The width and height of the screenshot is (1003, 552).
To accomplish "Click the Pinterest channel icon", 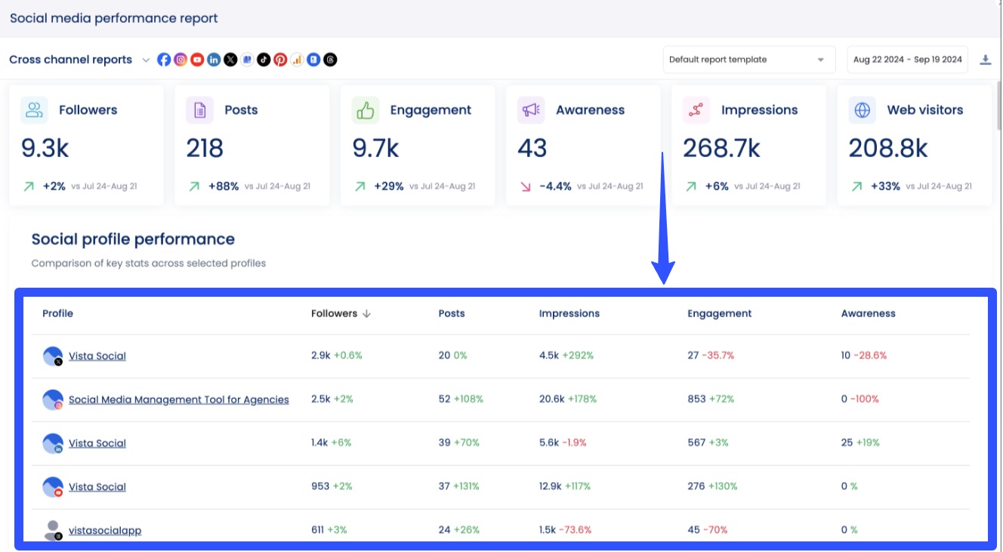I will coord(280,59).
